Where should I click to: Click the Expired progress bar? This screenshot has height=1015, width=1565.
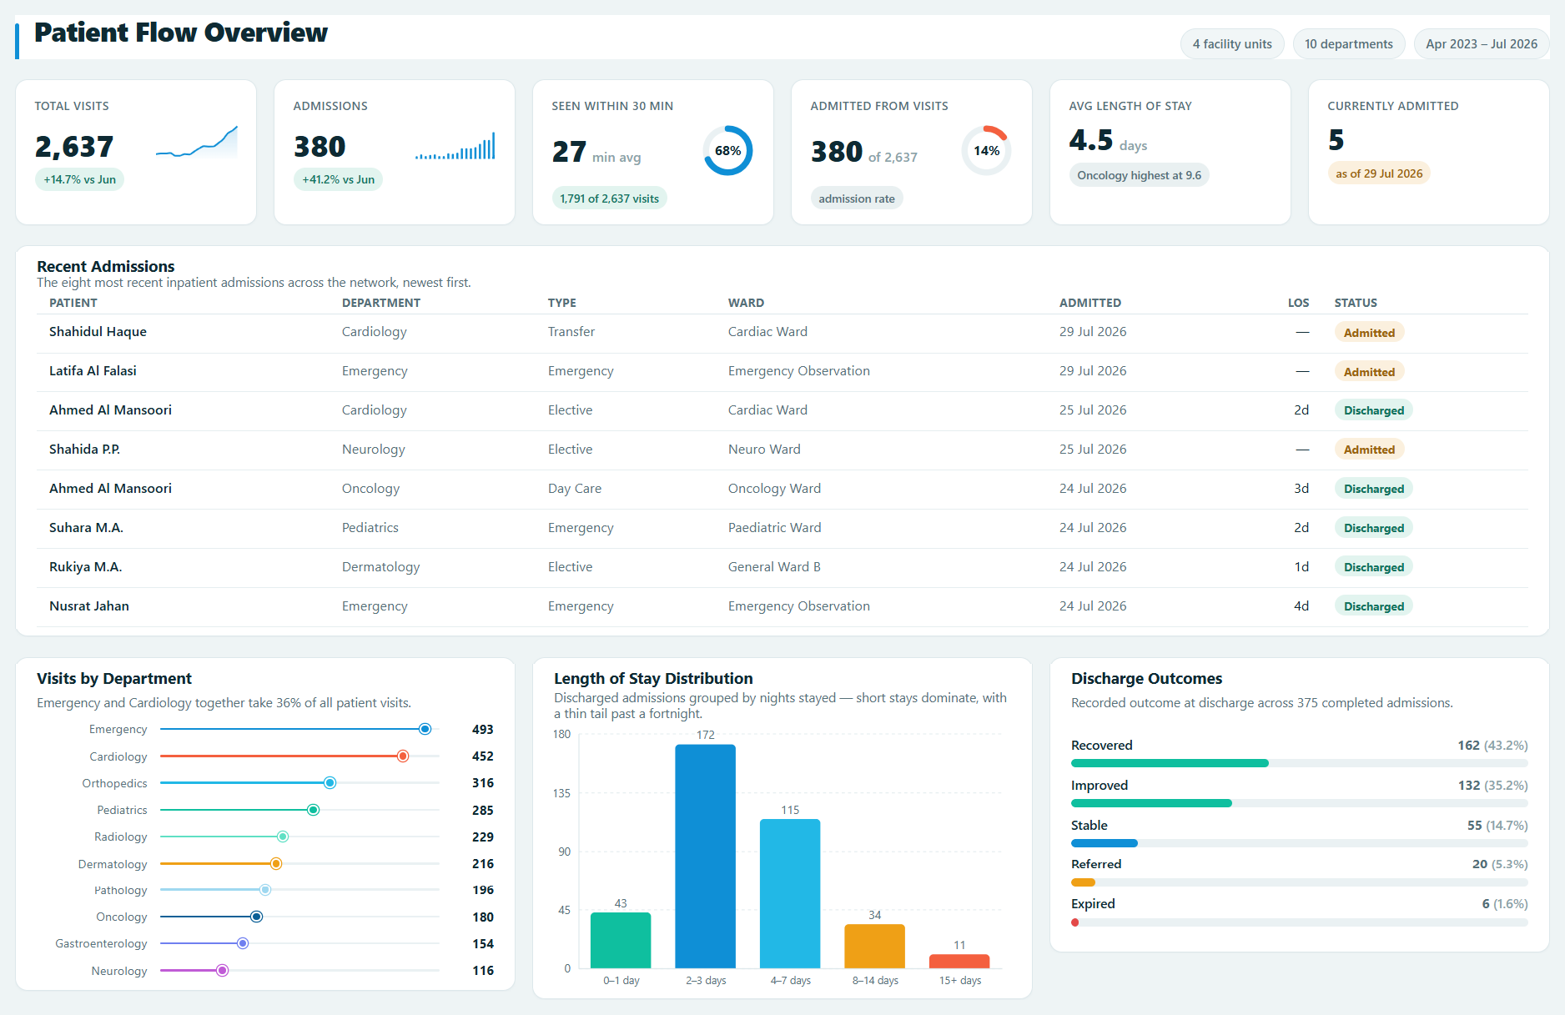point(1299,922)
